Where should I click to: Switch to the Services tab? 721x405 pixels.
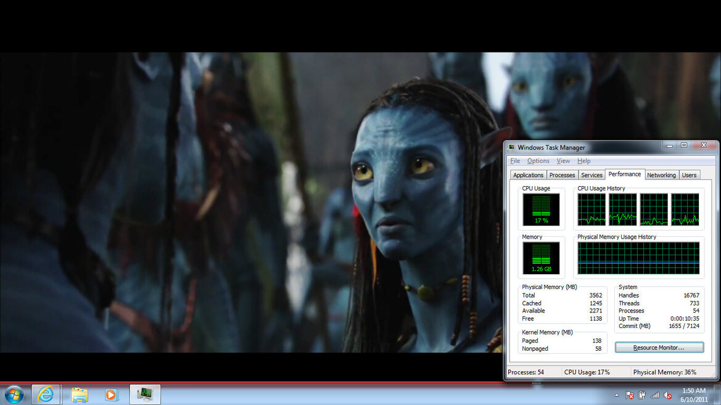pyautogui.click(x=591, y=175)
